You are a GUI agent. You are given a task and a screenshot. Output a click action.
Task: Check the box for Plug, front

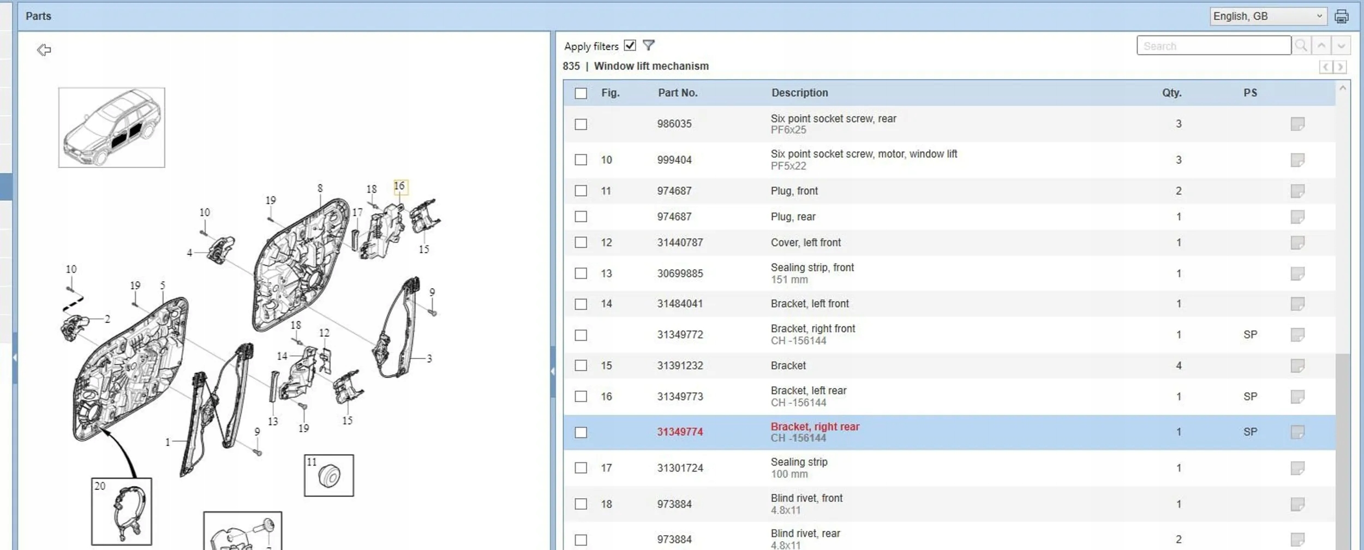tap(581, 191)
